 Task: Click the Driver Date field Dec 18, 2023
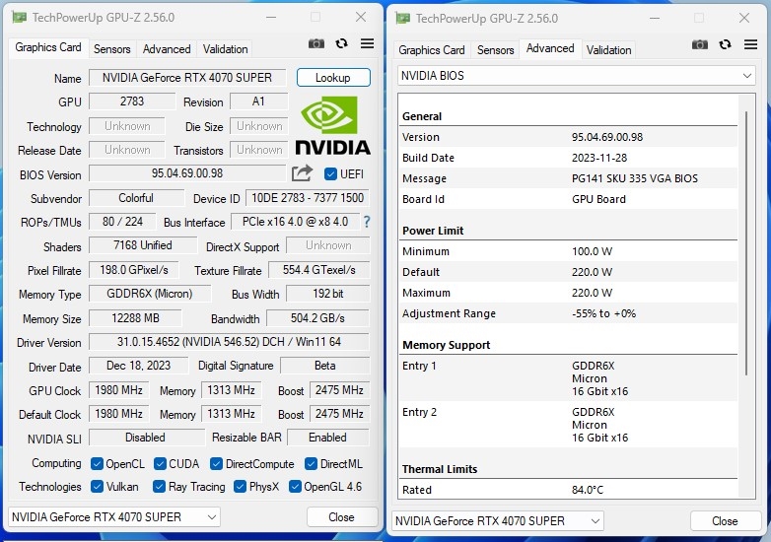[139, 366]
